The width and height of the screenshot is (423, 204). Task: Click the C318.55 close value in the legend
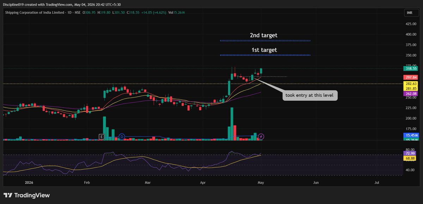coord(133,13)
